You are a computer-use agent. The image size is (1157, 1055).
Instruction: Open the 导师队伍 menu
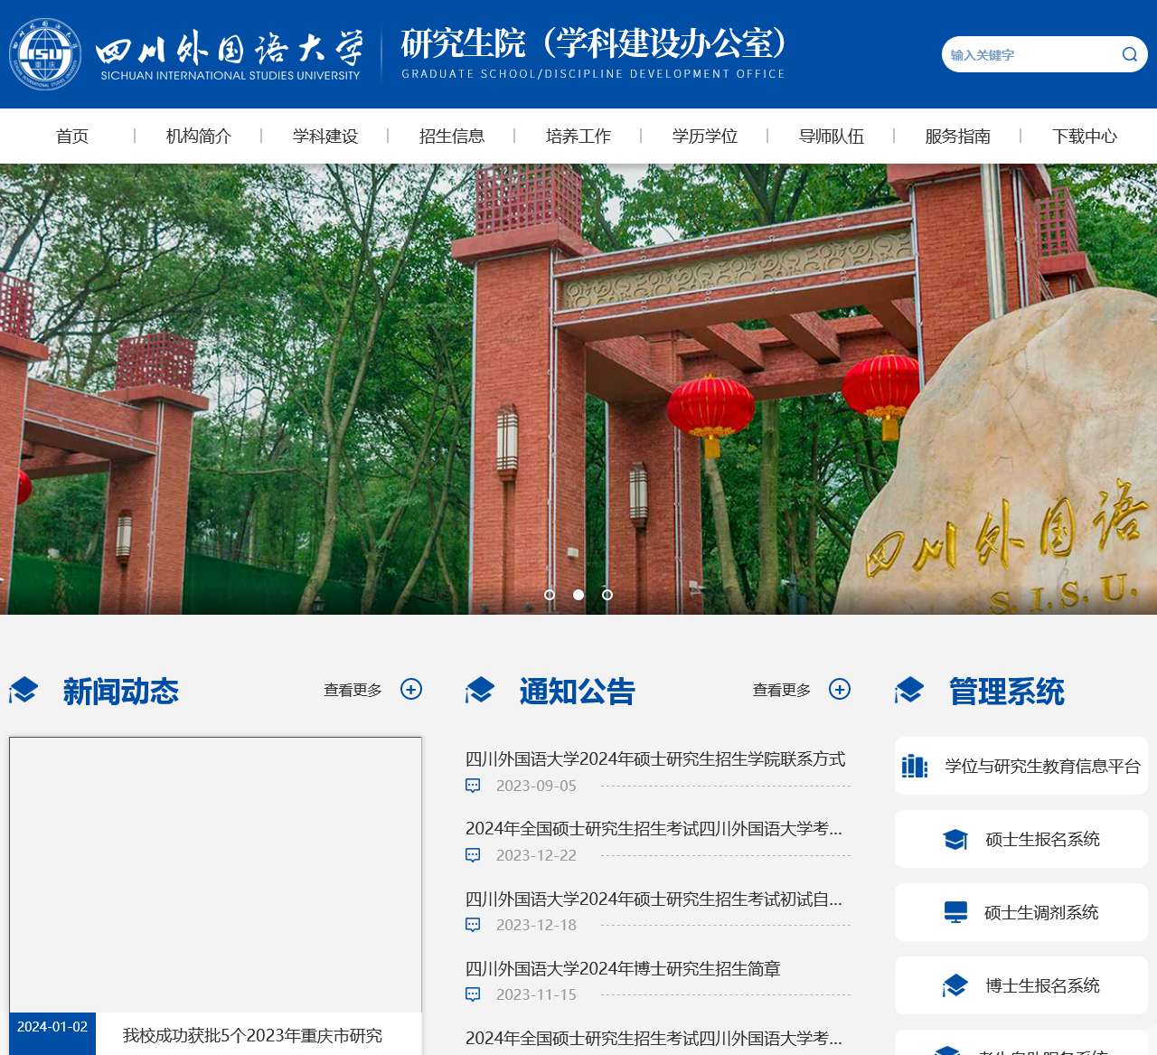(832, 136)
